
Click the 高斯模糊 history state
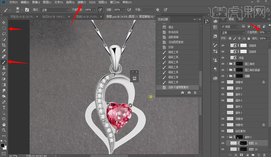[173, 37]
